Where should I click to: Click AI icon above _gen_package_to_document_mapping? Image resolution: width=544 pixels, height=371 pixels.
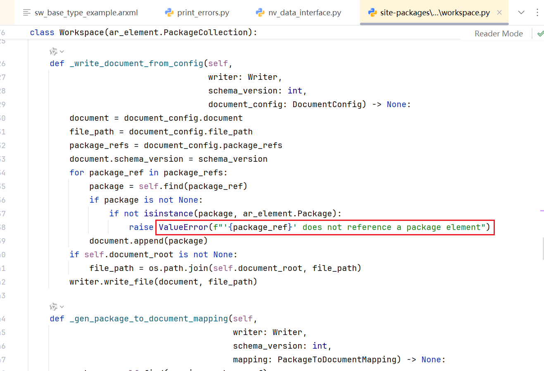pos(53,307)
